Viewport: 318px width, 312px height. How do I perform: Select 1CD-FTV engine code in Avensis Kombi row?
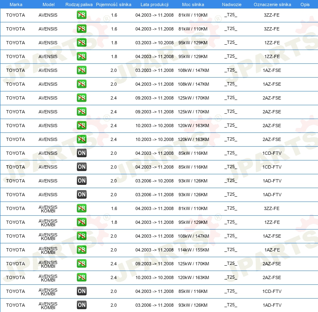point(272,291)
